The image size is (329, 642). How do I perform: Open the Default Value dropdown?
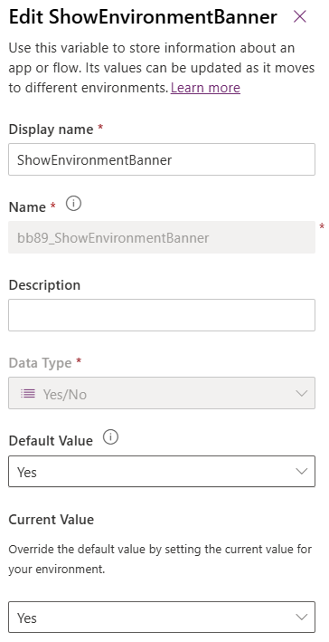pyautogui.click(x=162, y=471)
